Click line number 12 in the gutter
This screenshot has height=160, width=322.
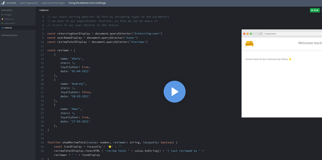(x=42, y=50)
